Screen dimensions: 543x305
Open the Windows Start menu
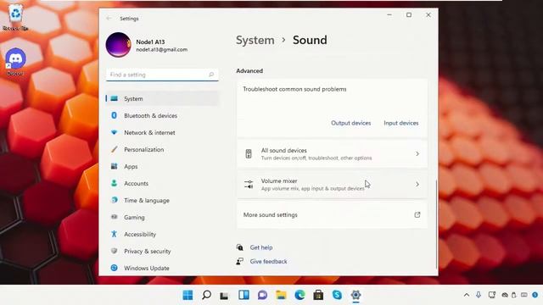pyautogui.click(x=188, y=295)
